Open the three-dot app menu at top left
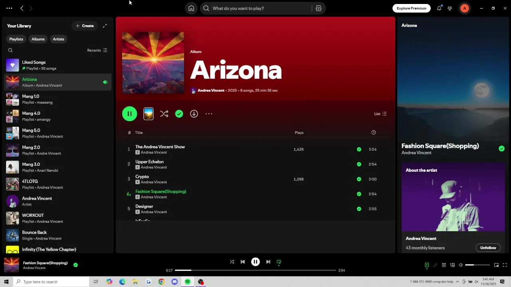This screenshot has width=511, height=287. (x=9, y=8)
